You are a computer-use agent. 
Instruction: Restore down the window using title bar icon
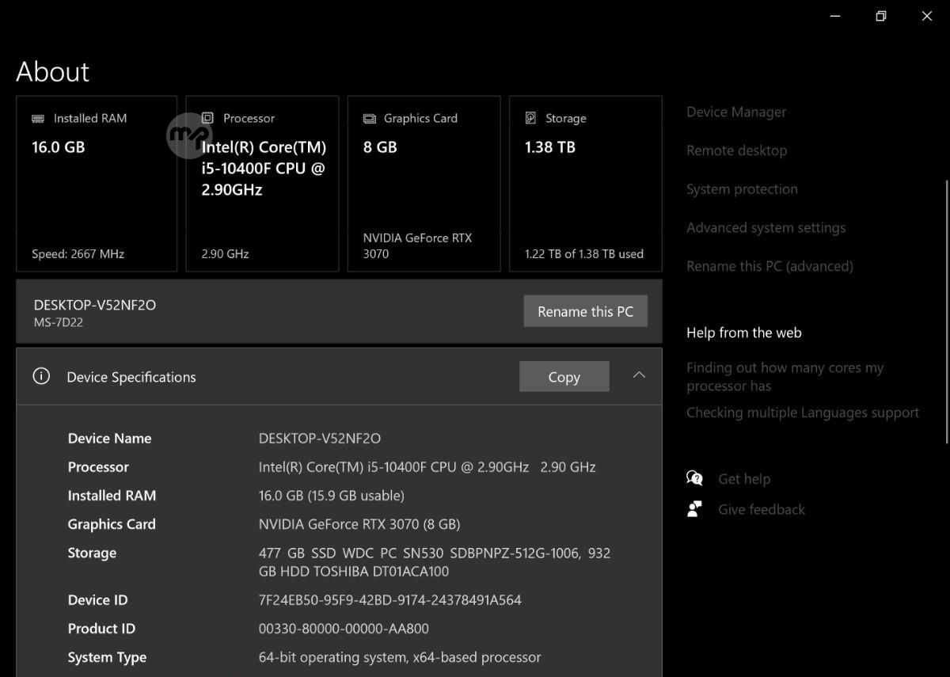pyautogui.click(x=880, y=16)
